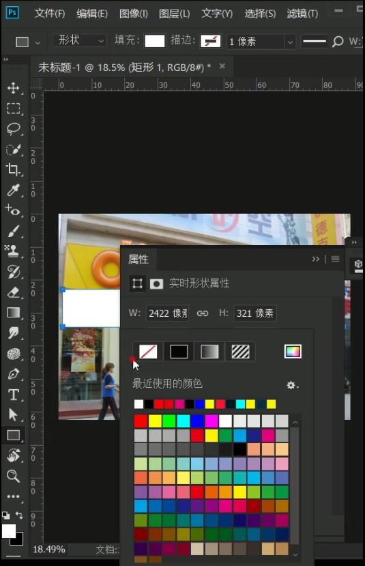The width and height of the screenshot is (365, 566).
Task: Pick the pure red swatch in grid
Action: pyautogui.click(x=141, y=421)
